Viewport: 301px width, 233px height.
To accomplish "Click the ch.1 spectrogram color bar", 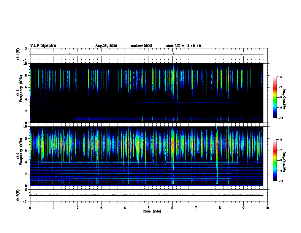I will tap(275, 97).
